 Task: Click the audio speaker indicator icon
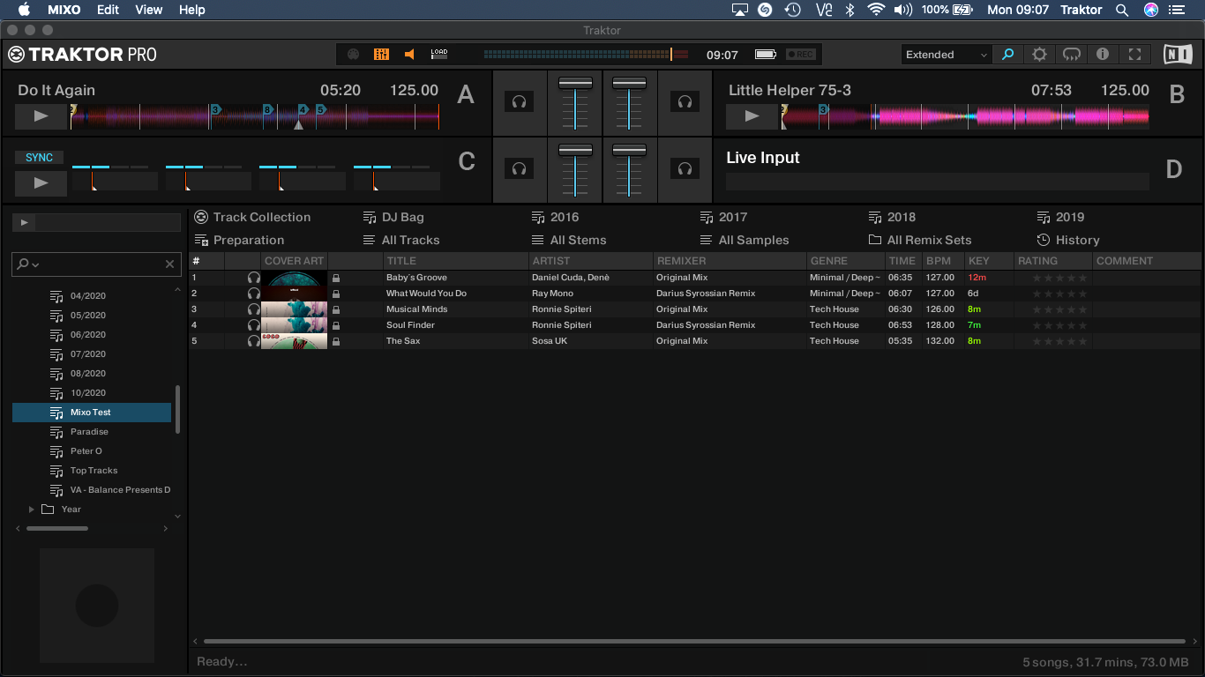point(409,55)
